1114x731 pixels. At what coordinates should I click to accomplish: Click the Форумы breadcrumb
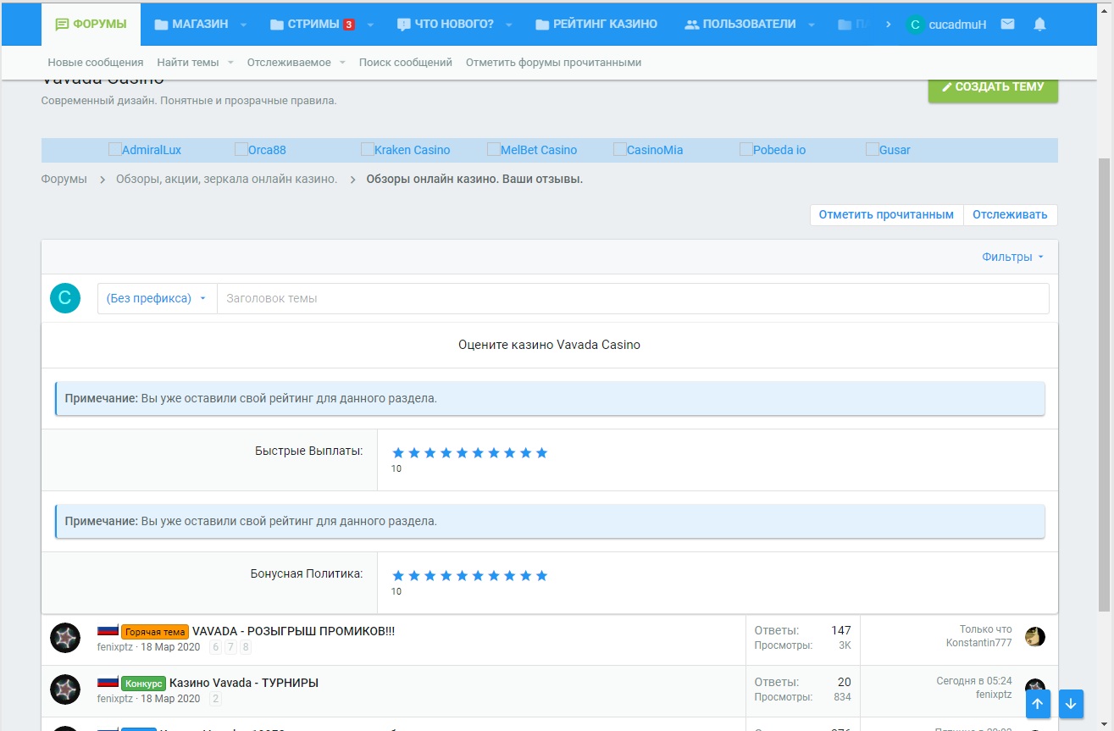64,179
